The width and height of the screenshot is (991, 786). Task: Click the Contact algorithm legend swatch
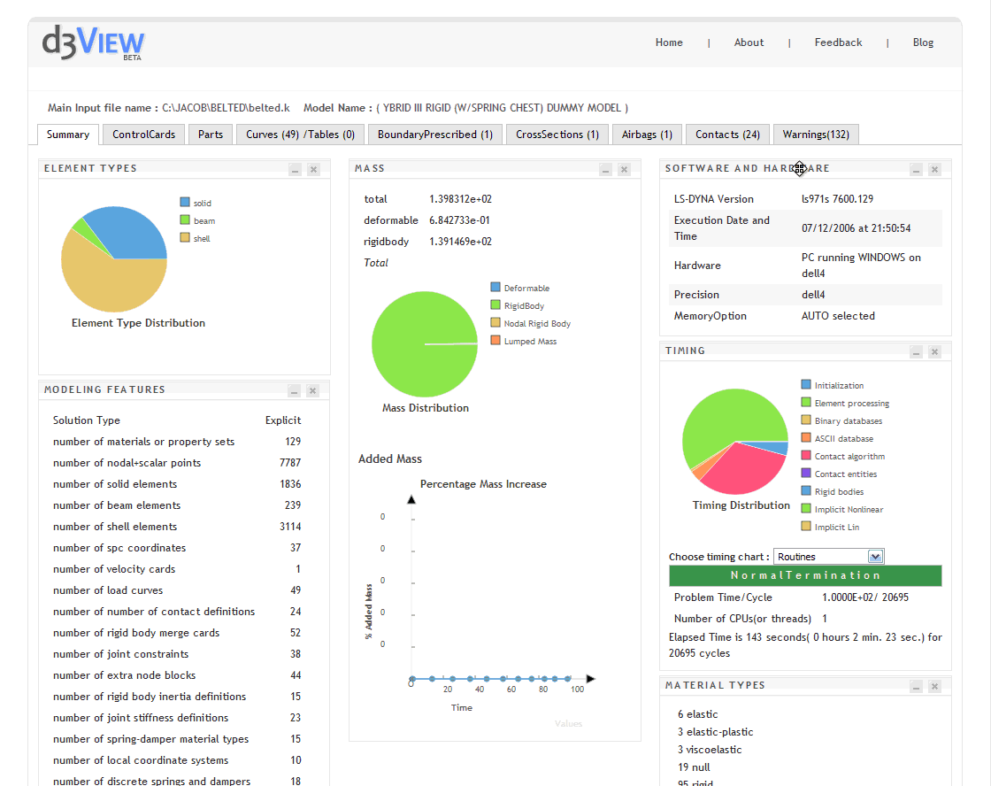[x=806, y=455]
